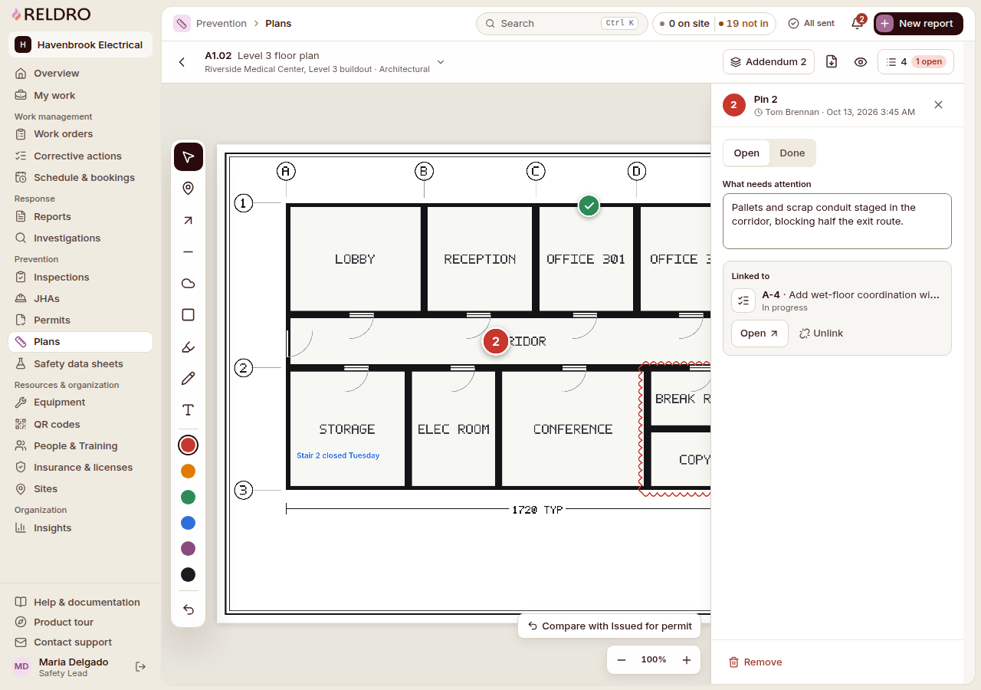Screen dimensions: 981x690
Task: Pick the red color swatch
Action: (188, 445)
